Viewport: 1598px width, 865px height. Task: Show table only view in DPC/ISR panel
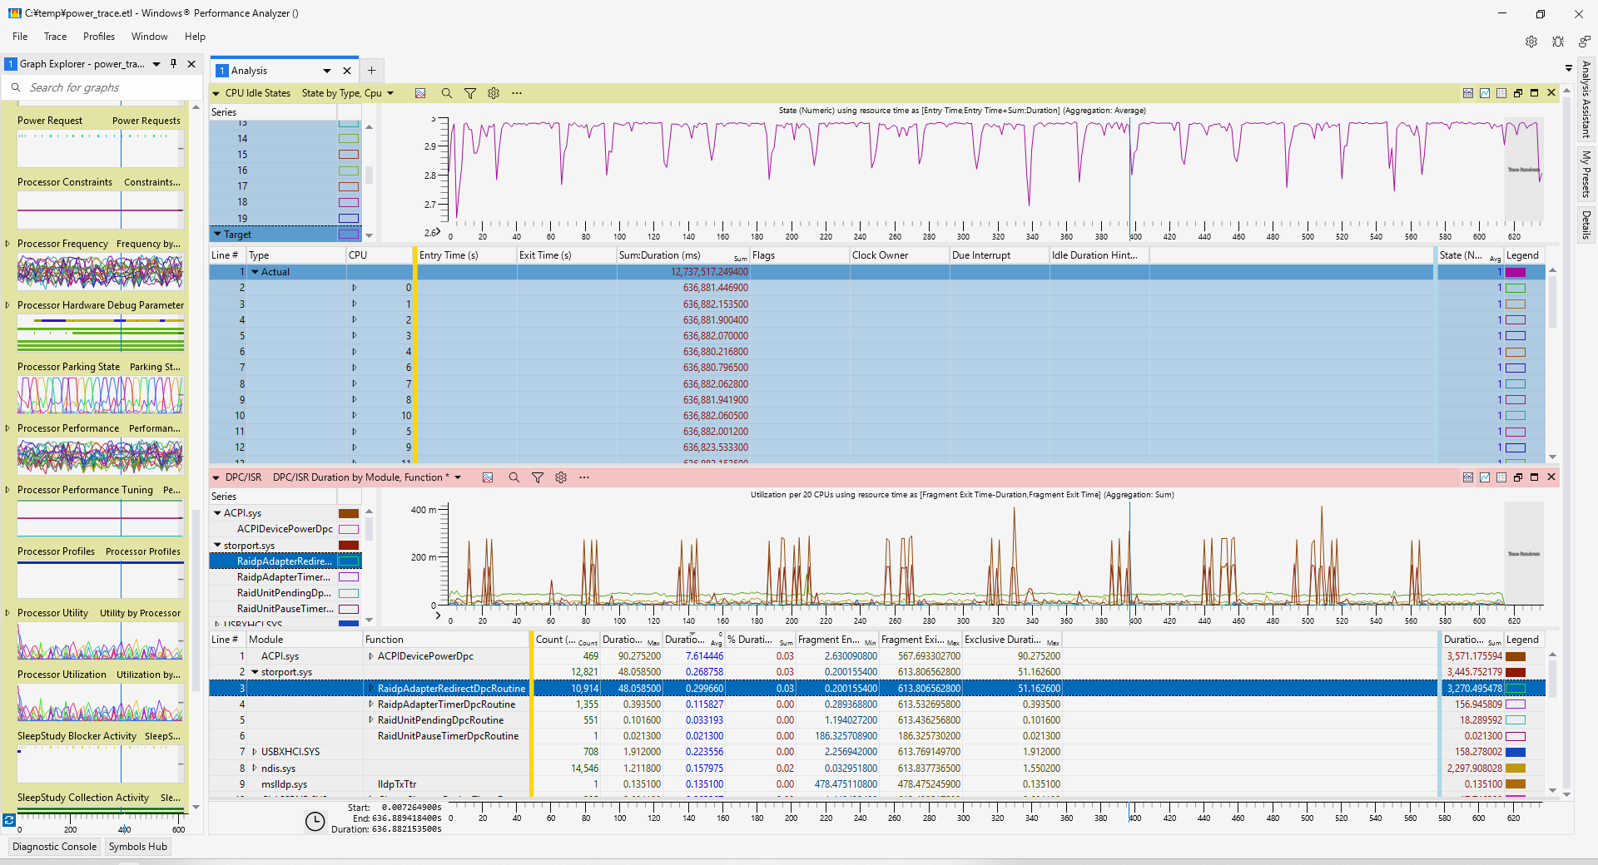1501,477
